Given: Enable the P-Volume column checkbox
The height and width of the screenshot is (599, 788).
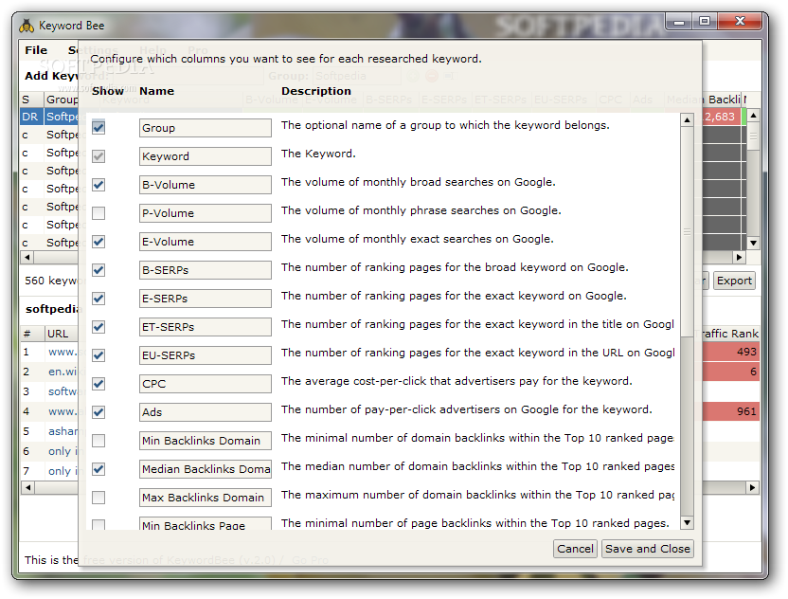Looking at the screenshot, I should tap(98, 213).
